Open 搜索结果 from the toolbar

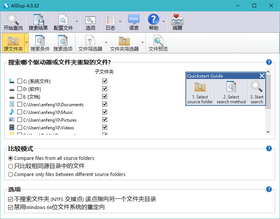pyautogui.click(x=38, y=22)
